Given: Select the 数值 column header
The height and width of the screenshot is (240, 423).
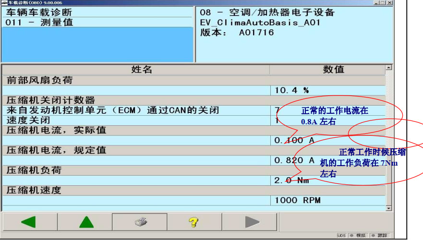Looking at the screenshot, I should 328,70.
